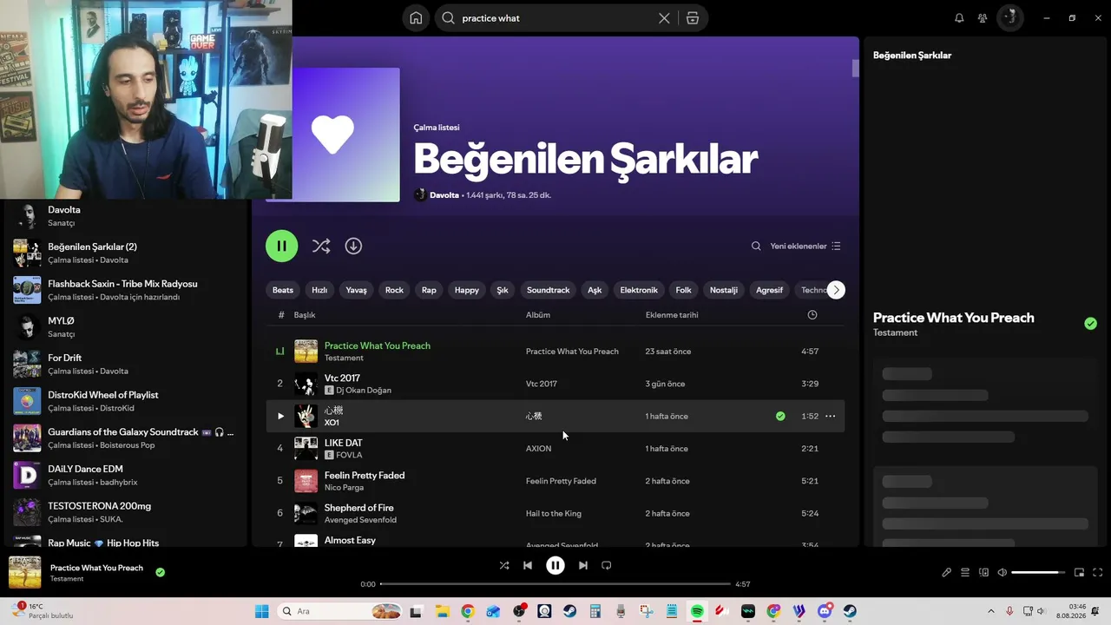Image resolution: width=1111 pixels, height=625 pixels.
Task: Enter full screen mode in the player
Action: 1098,573
